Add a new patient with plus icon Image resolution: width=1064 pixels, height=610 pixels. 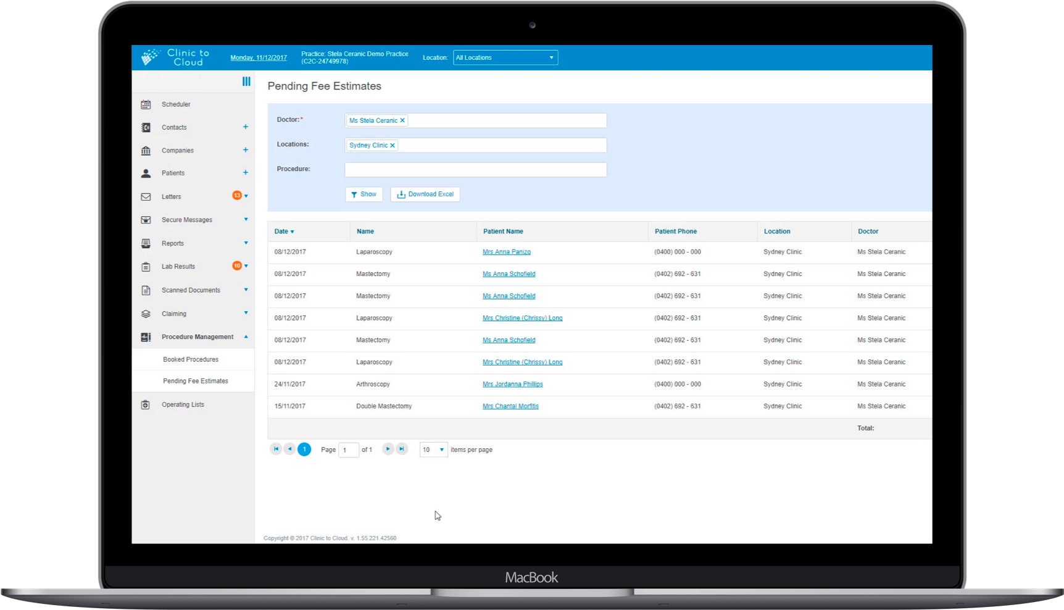pyautogui.click(x=245, y=173)
